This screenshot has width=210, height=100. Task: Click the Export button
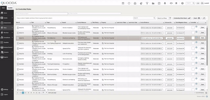[x=197, y=18]
